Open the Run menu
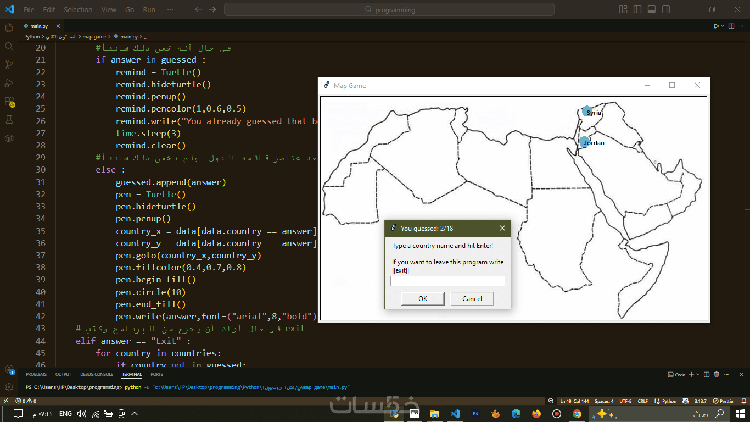This screenshot has width=750, height=422. click(149, 9)
